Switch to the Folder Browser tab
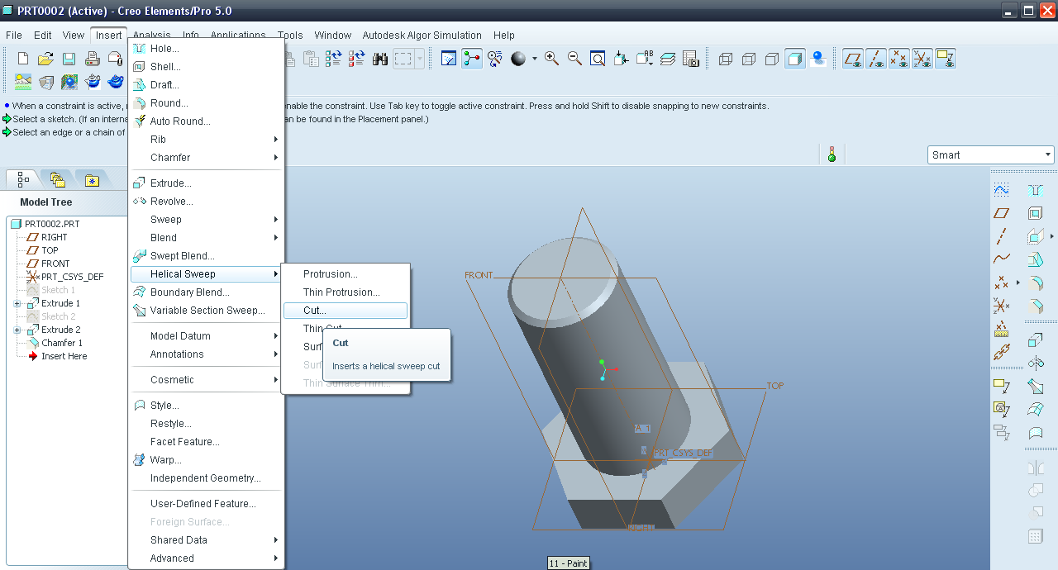 [x=57, y=178]
